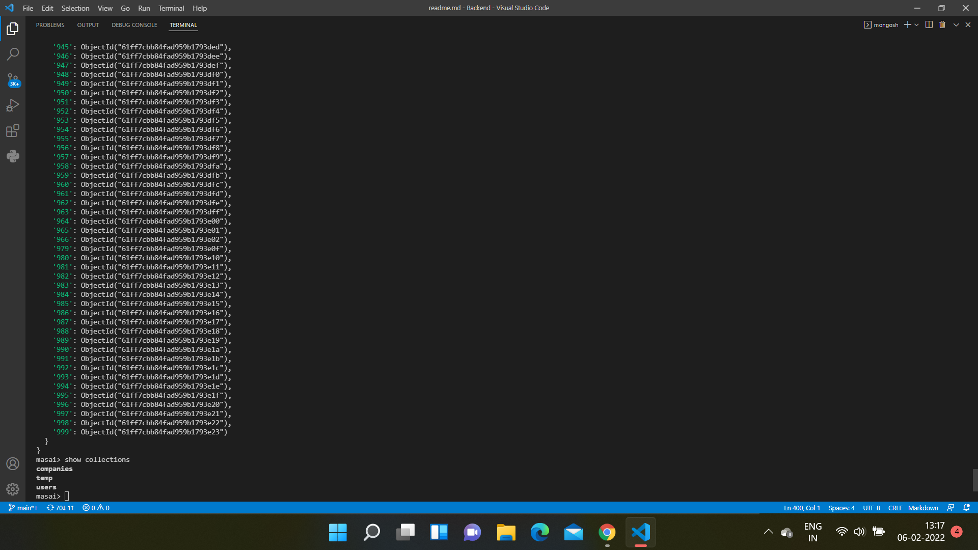978x550 pixels.
Task: Open the Terminal menu in menu bar
Action: (171, 8)
